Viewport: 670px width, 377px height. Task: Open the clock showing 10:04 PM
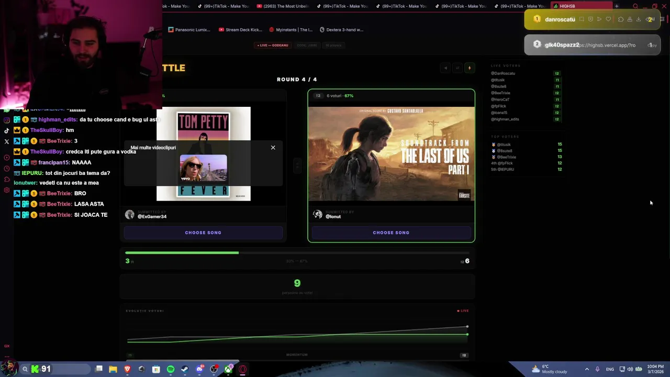click(655, 369)
